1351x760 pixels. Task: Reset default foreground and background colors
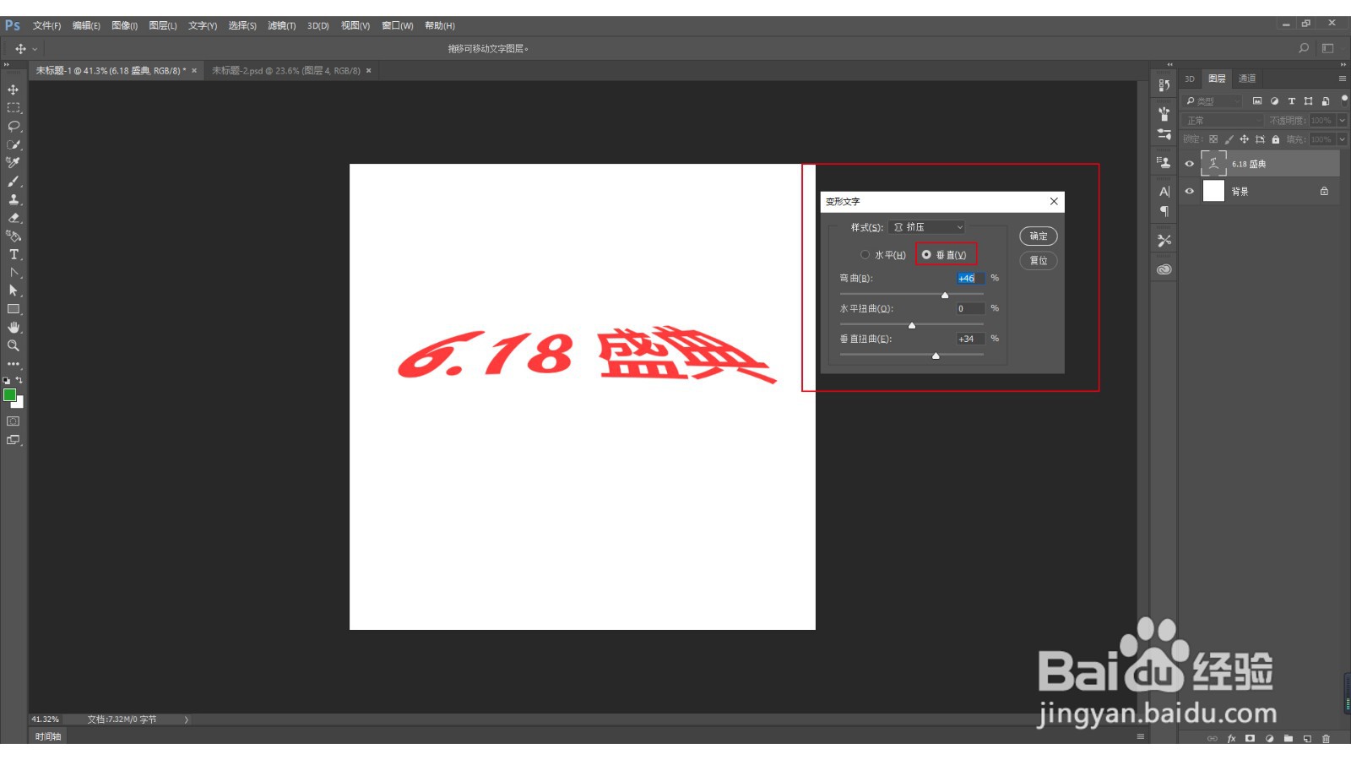click(7, 381)
